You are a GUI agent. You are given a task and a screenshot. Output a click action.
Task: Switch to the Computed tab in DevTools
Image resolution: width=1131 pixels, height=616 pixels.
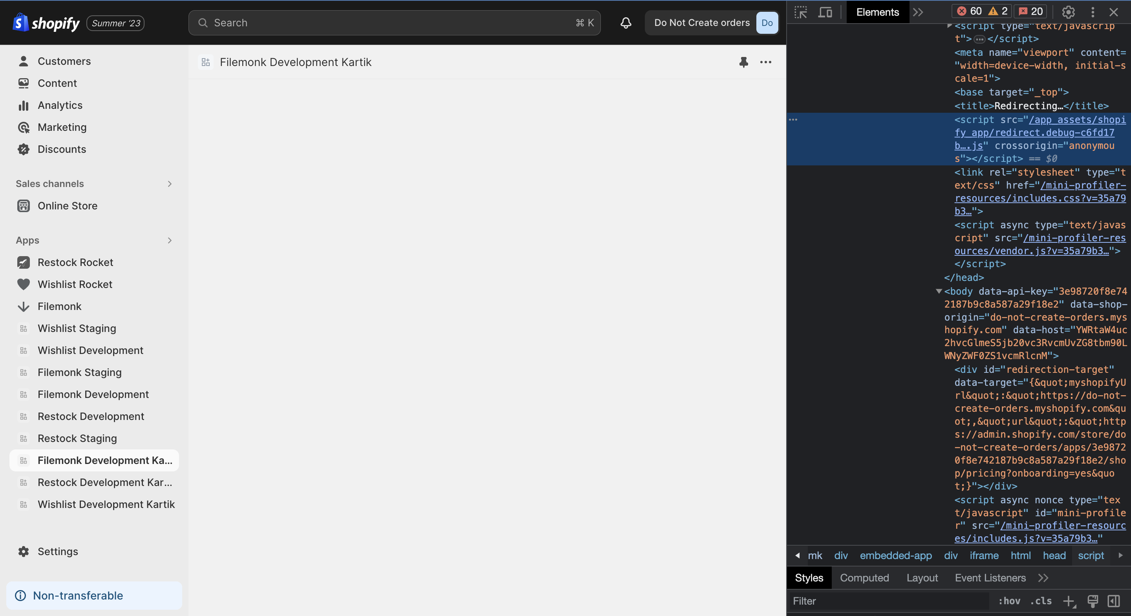(x=864, y=578)
